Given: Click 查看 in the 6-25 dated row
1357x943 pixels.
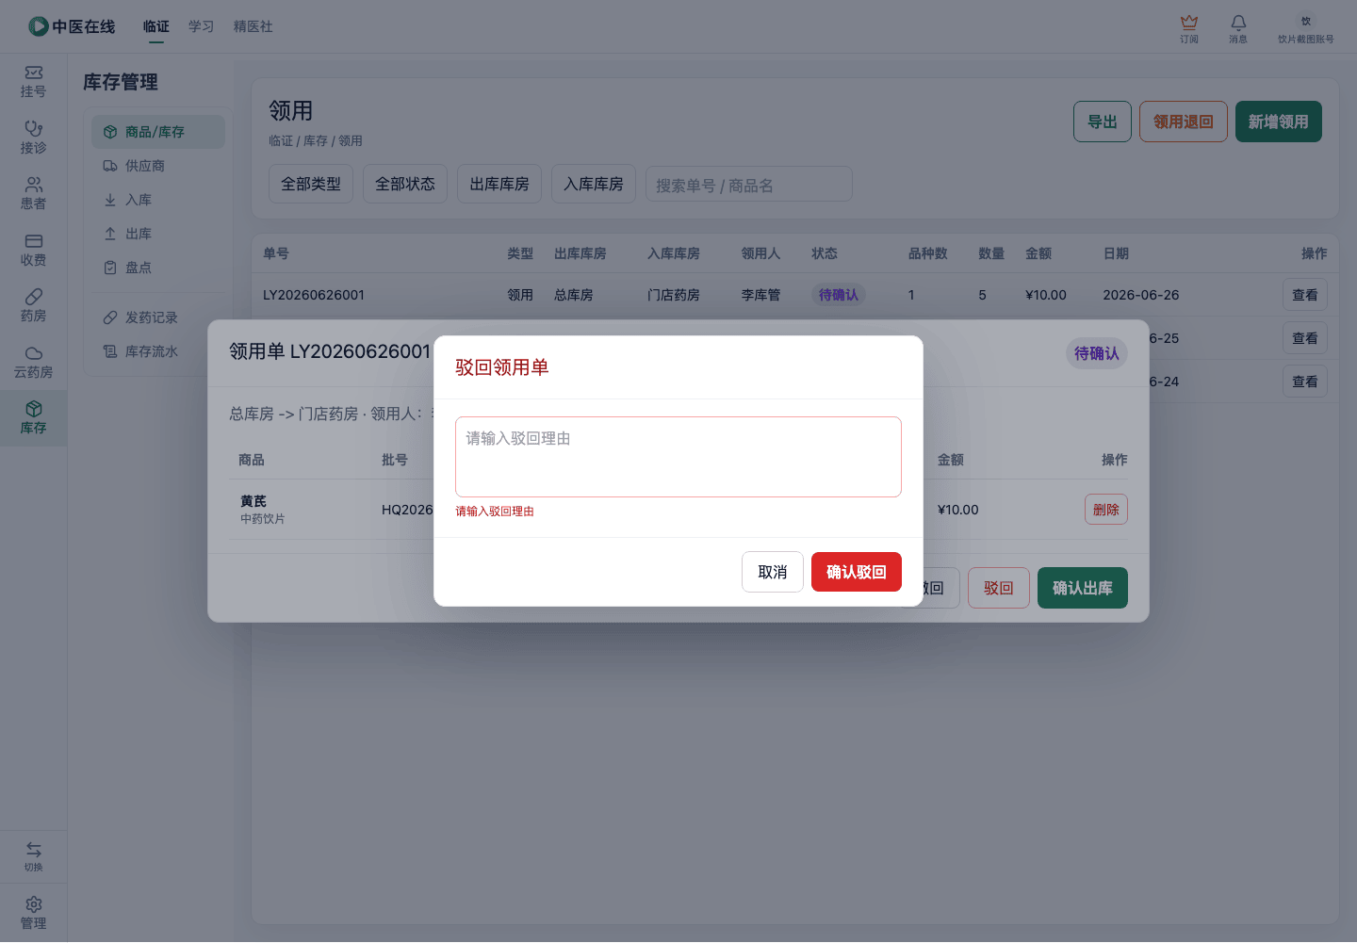Looking at the screenshot, I should tap(1305, 338).
